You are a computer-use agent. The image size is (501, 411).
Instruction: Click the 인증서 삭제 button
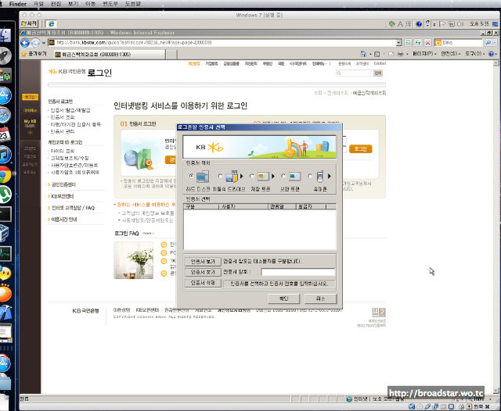203,283
